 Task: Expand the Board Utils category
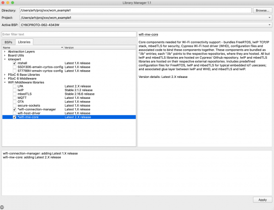click(5, 55)
